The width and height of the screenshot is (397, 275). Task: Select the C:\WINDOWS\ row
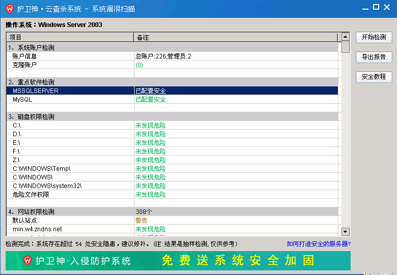172,177
